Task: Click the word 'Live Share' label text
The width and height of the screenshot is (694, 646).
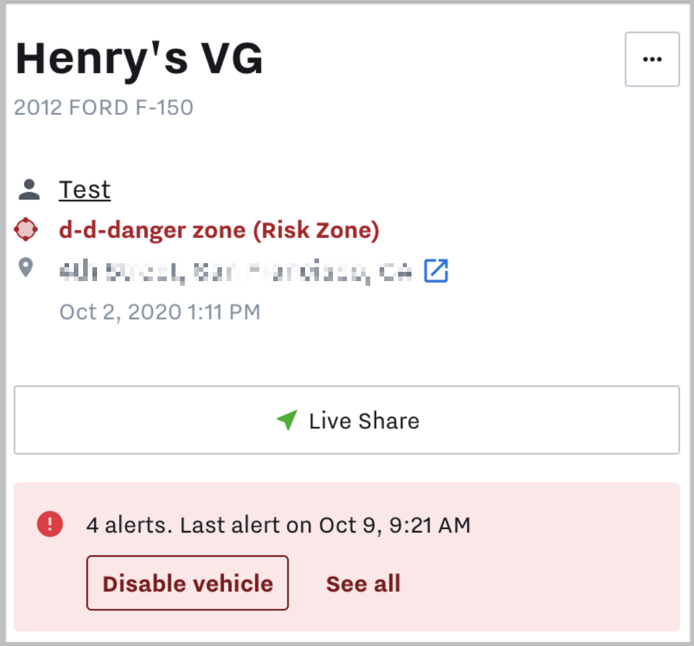Action: pyautogui.click(x=364, y=421)
